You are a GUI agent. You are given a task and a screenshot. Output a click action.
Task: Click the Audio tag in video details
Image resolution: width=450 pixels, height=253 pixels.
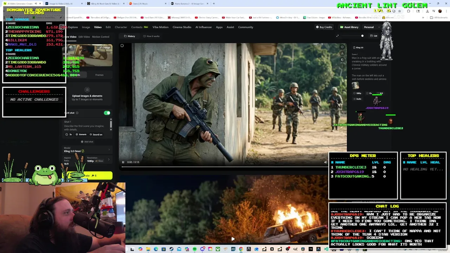[357, 99]
